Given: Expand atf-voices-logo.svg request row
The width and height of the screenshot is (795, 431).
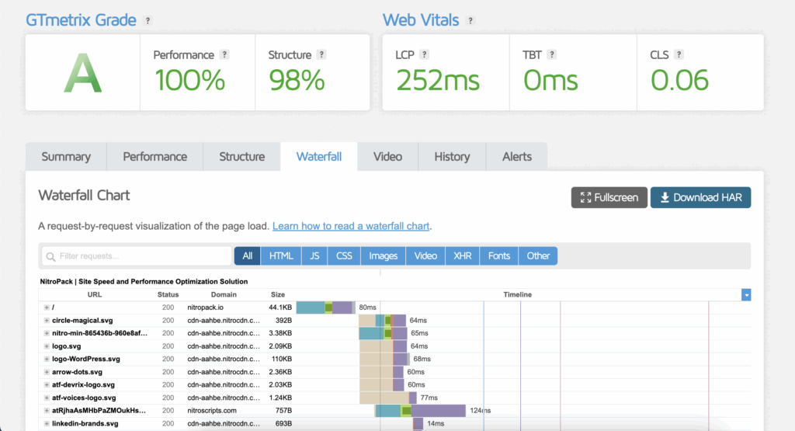Looking at the screenshot, I should click(x=46, y=398).
